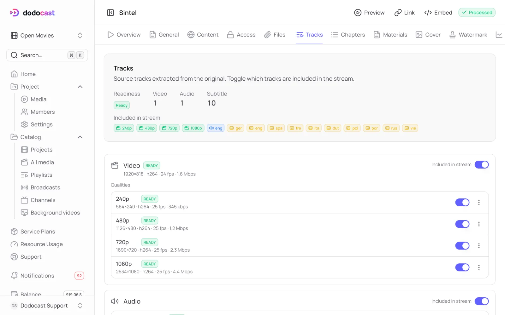Open Media via its play-circle icon

click(24, 99)
